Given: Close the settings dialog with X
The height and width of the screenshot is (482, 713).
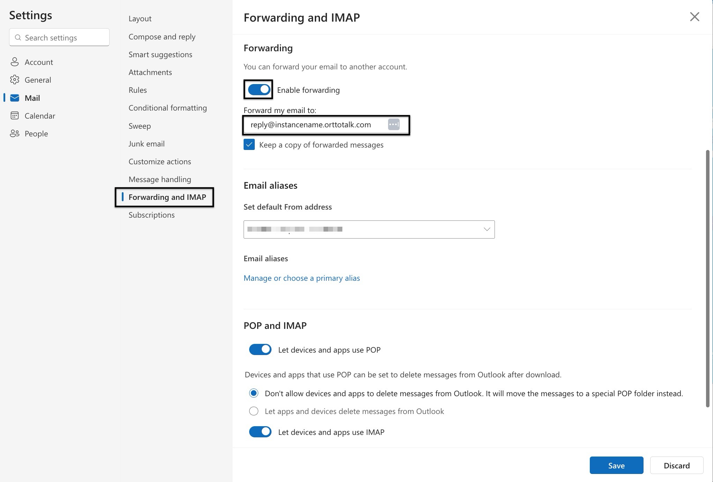Looking at the screenshot, I should [x=694, y=17].
